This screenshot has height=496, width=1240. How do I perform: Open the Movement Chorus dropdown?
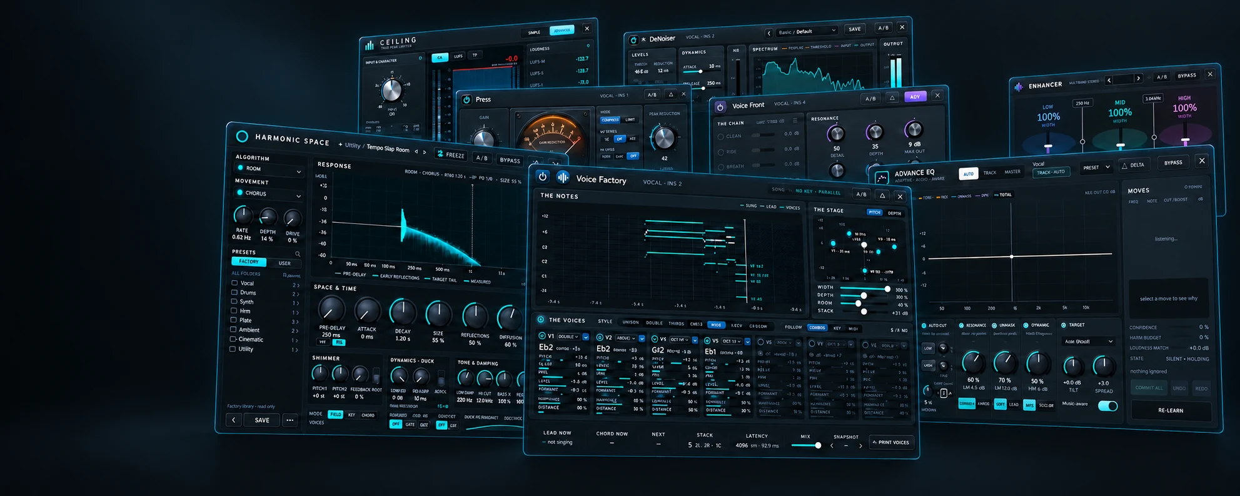tap(269, 194)
